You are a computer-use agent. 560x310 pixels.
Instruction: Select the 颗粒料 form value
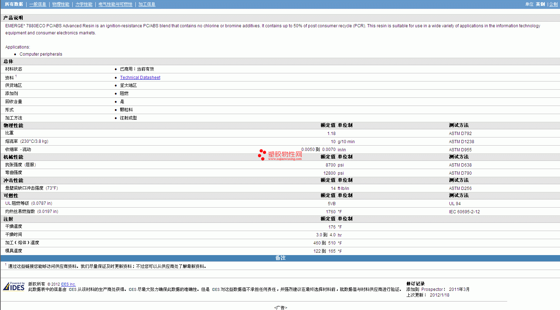pyautogui.click(x=126, y=110)
